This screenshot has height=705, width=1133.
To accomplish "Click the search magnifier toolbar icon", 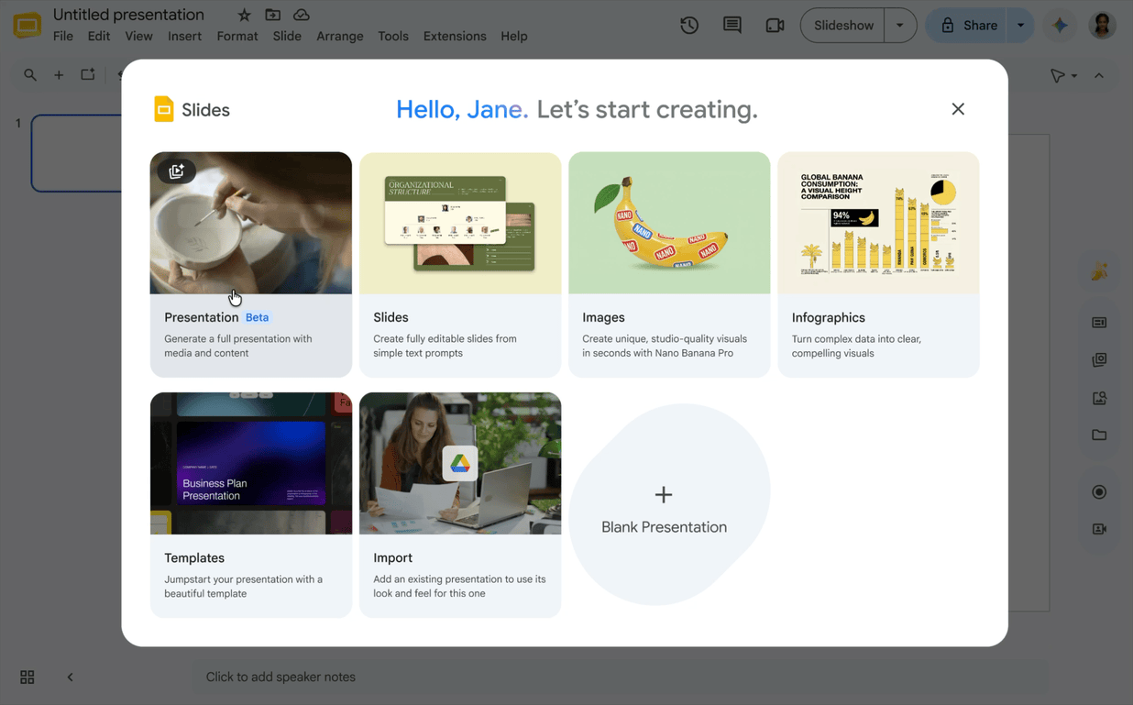I will click(30, 75).
